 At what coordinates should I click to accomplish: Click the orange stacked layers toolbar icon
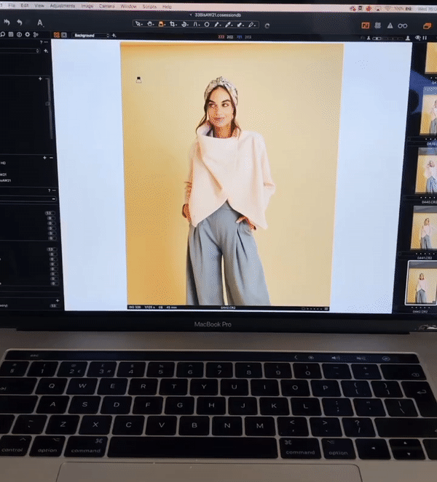tap(427, 26)
